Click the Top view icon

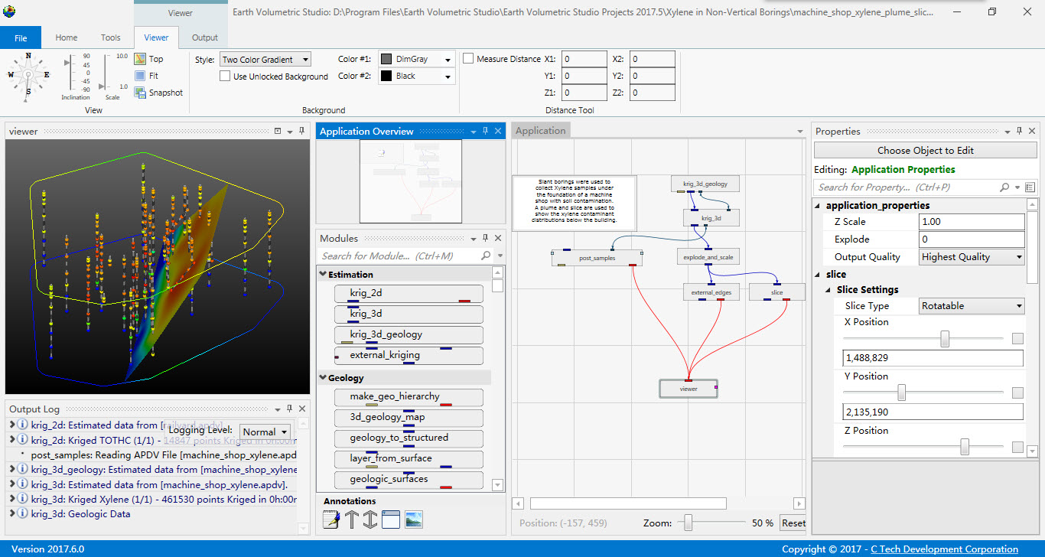pos(140,59)
